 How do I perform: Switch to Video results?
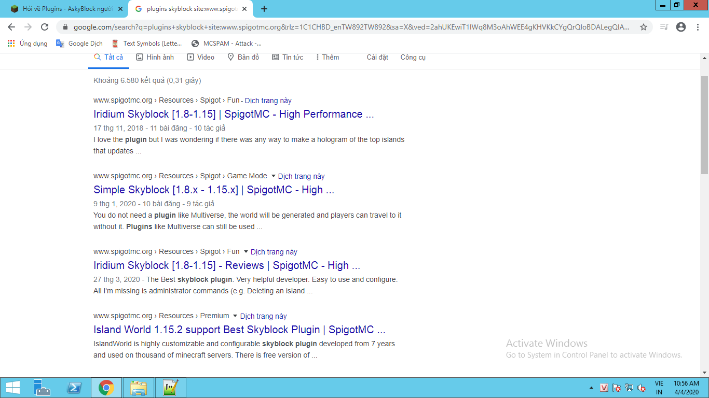(x=201, y=57)
